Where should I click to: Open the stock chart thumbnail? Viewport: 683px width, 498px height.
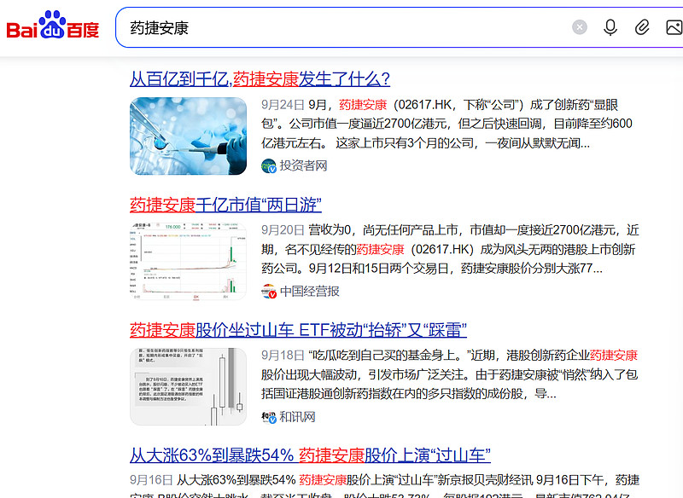(188, 261)
